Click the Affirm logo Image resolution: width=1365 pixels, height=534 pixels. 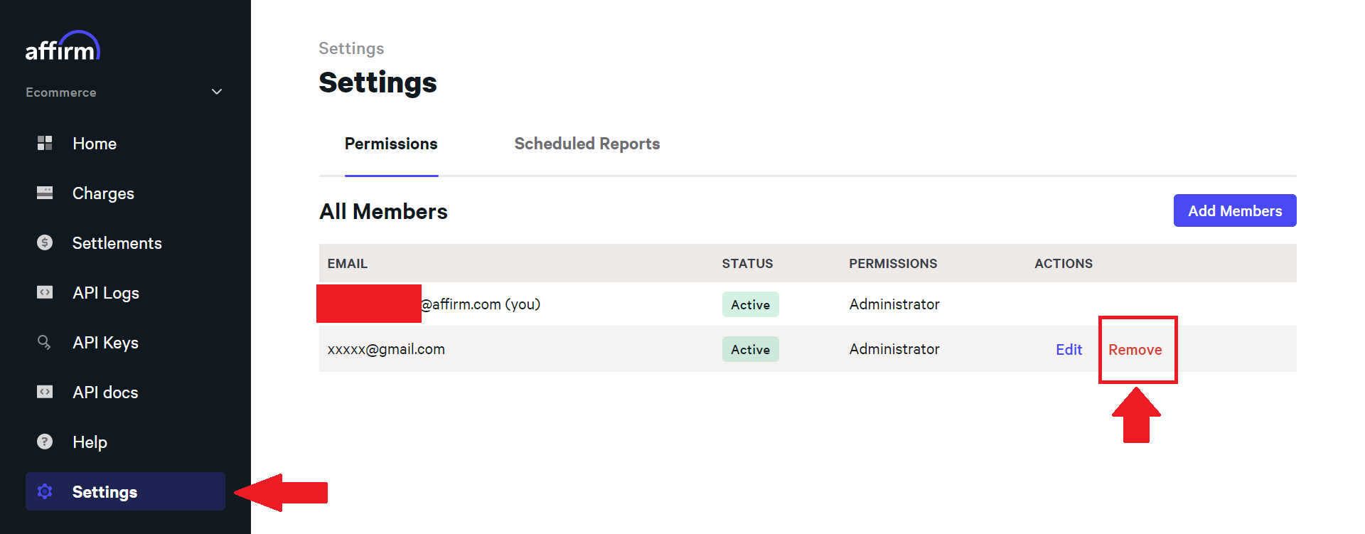63,46
